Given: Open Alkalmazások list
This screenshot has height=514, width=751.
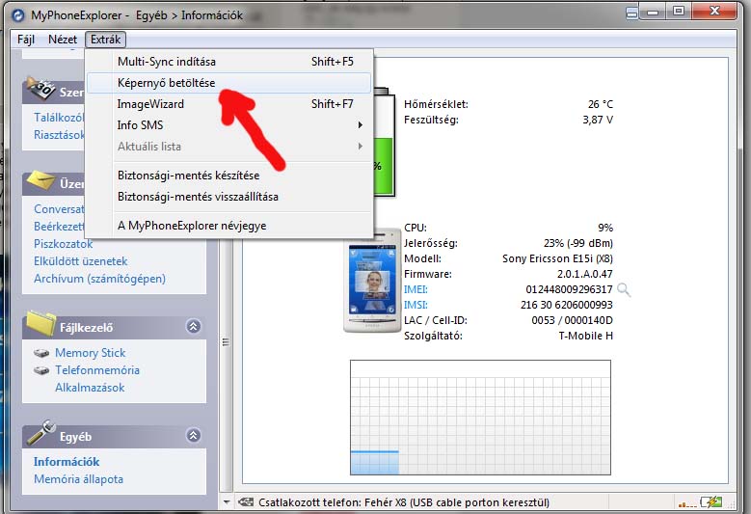Looking at the screenshot, I should pos(90,388).
